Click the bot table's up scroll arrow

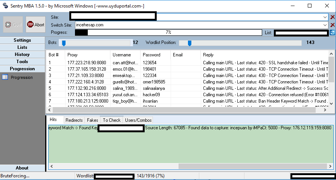pos(331,54)
